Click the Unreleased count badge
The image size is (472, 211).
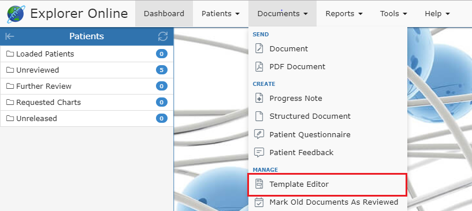point(162,118)
